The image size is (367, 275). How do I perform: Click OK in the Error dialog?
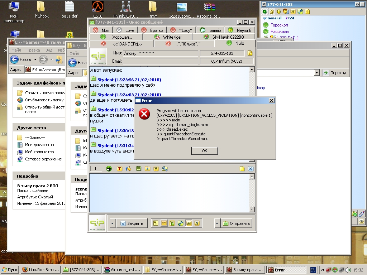click(205, 151)
